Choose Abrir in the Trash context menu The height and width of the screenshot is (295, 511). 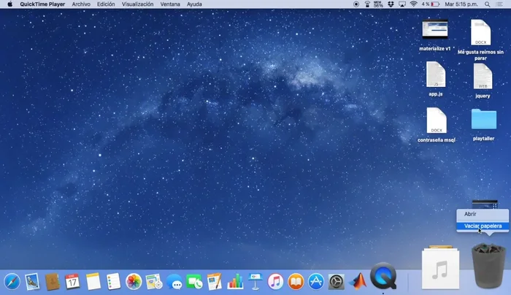click(471, 214)
